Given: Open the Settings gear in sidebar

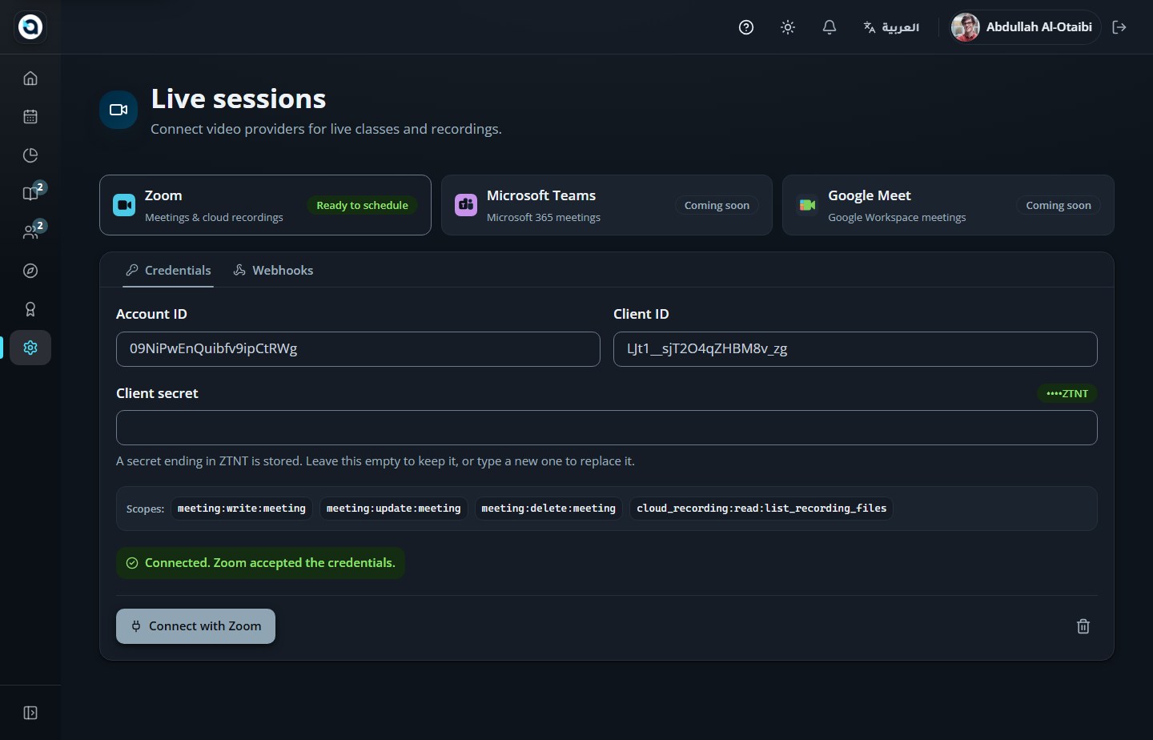Looking at the screenshot, I should (x=30, y=348).
